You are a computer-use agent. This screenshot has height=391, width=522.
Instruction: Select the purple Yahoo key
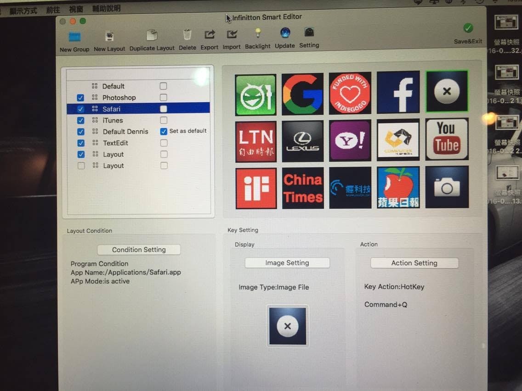tap(350, 140)
